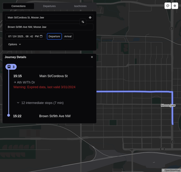Click the bus route 3 badge
The image size is (181, 172).
pos(11,67)
